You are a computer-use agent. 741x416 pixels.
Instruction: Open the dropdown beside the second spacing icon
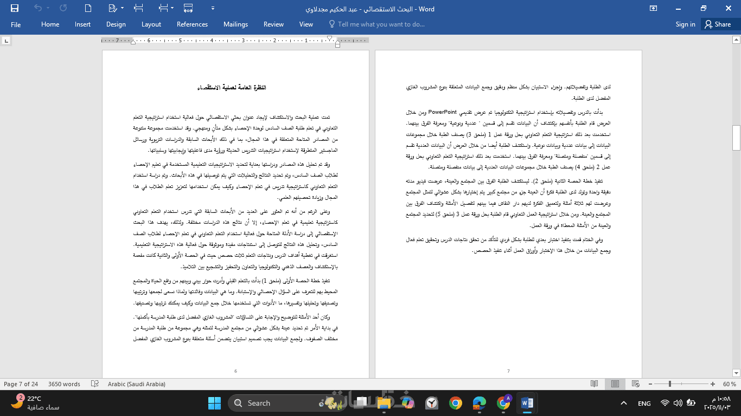tap(173, 8)
